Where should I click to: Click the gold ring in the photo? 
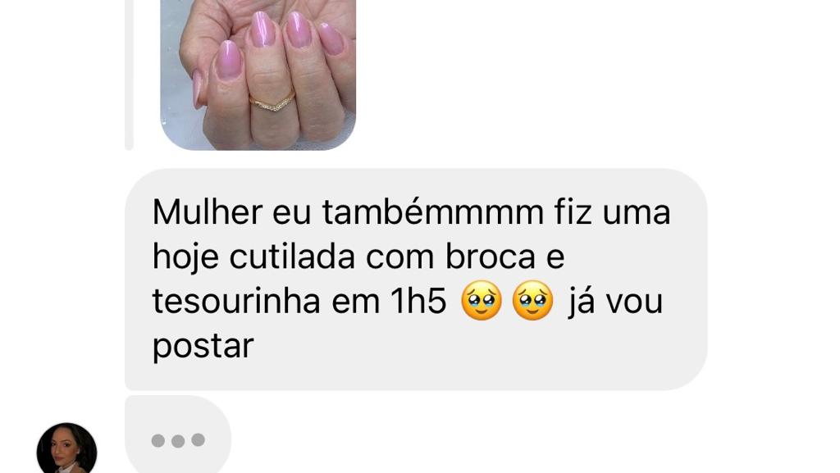pyautogui.click(x=272, y=101)
